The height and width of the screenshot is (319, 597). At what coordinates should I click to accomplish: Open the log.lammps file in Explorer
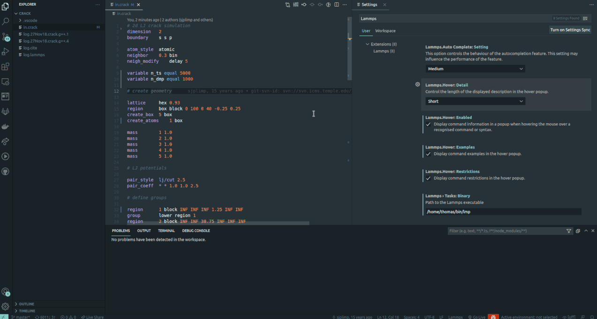(35, 54)
